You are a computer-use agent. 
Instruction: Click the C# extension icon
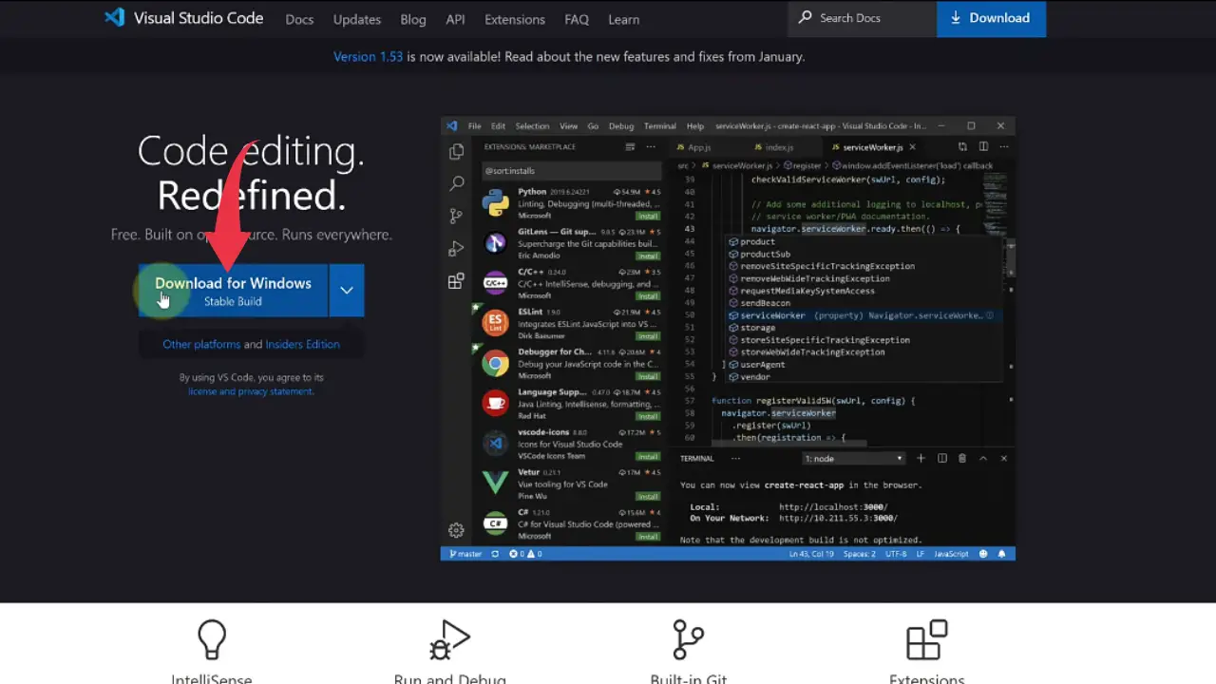495,522
